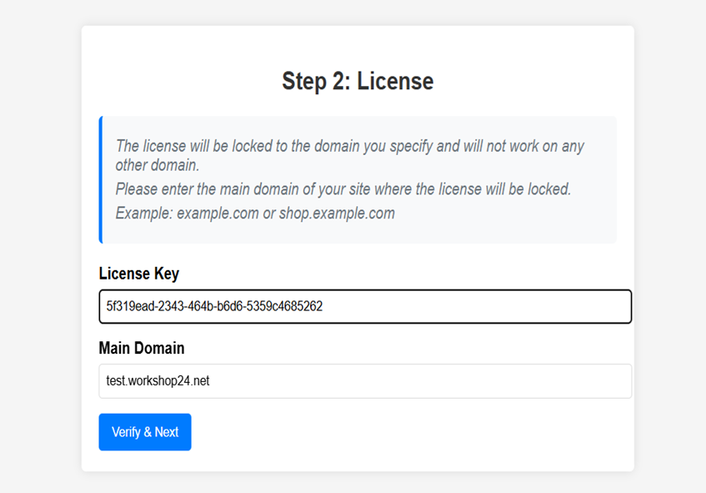Screen dimensions: 706x493
Task: Click the Main Domain label
Action: point(141,348)
